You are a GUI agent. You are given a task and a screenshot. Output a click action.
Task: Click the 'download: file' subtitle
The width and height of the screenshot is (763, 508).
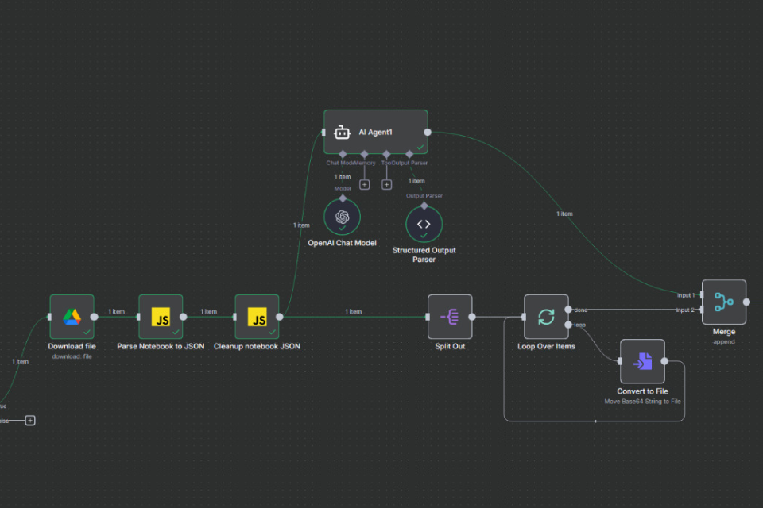tap(72, 356)
